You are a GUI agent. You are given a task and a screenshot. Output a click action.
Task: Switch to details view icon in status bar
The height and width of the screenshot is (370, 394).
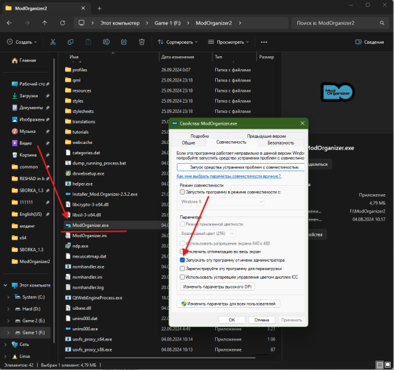pos(380,365)
